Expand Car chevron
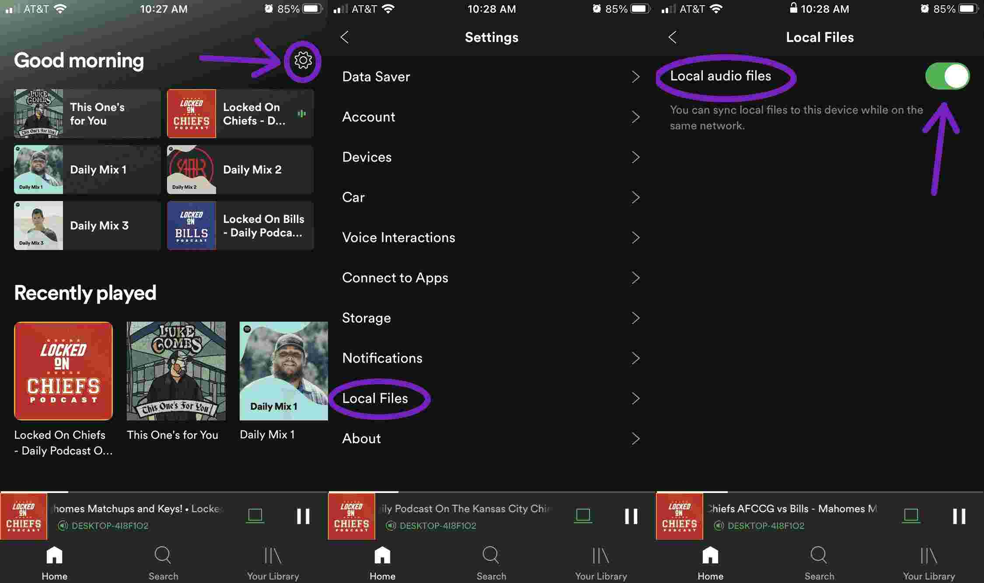Screen dimensions: 984x583 click(636, 198)
